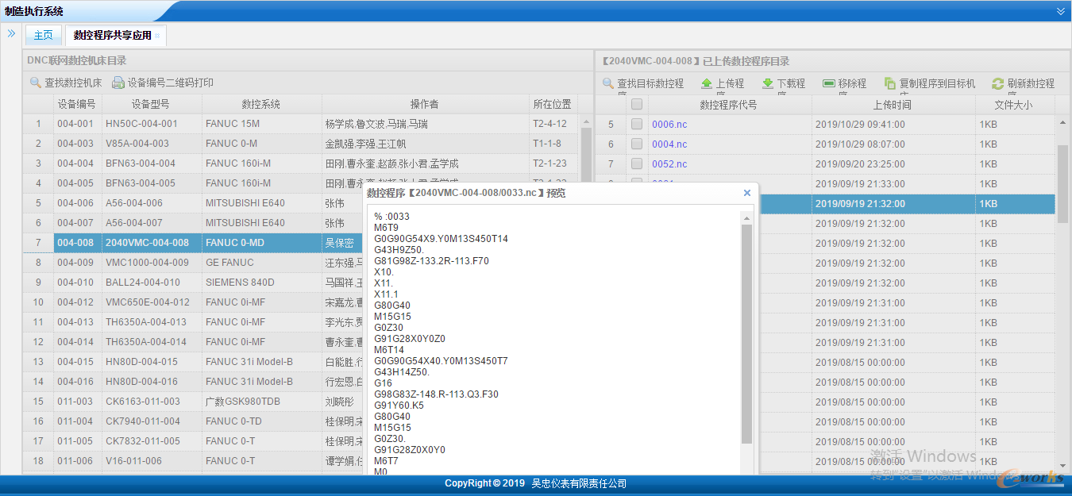Sort by 所在位置 column header
Screen dimensions: 1072x496
coord(553,104)
